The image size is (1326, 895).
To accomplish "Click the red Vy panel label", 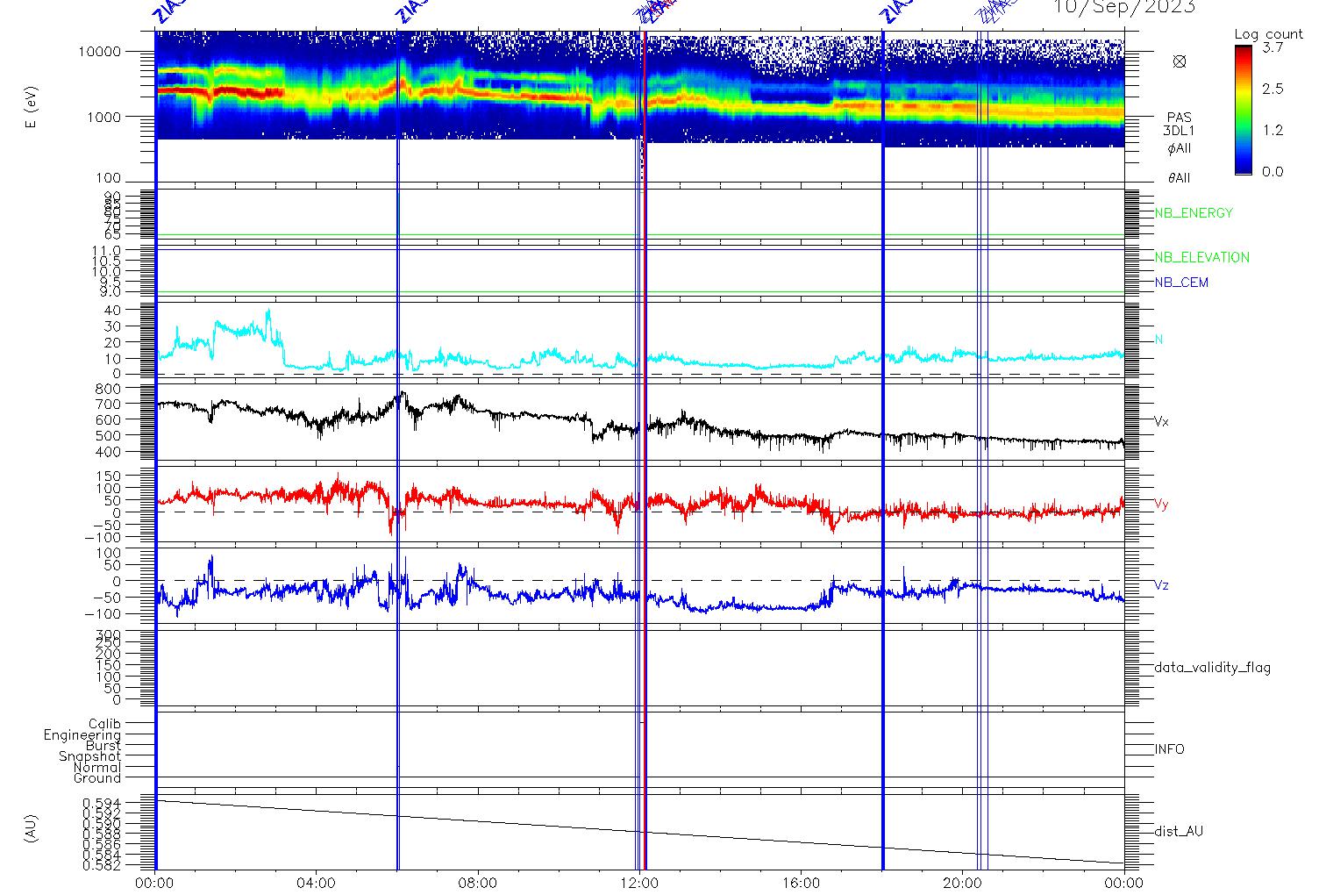I will coord(1161,505).
